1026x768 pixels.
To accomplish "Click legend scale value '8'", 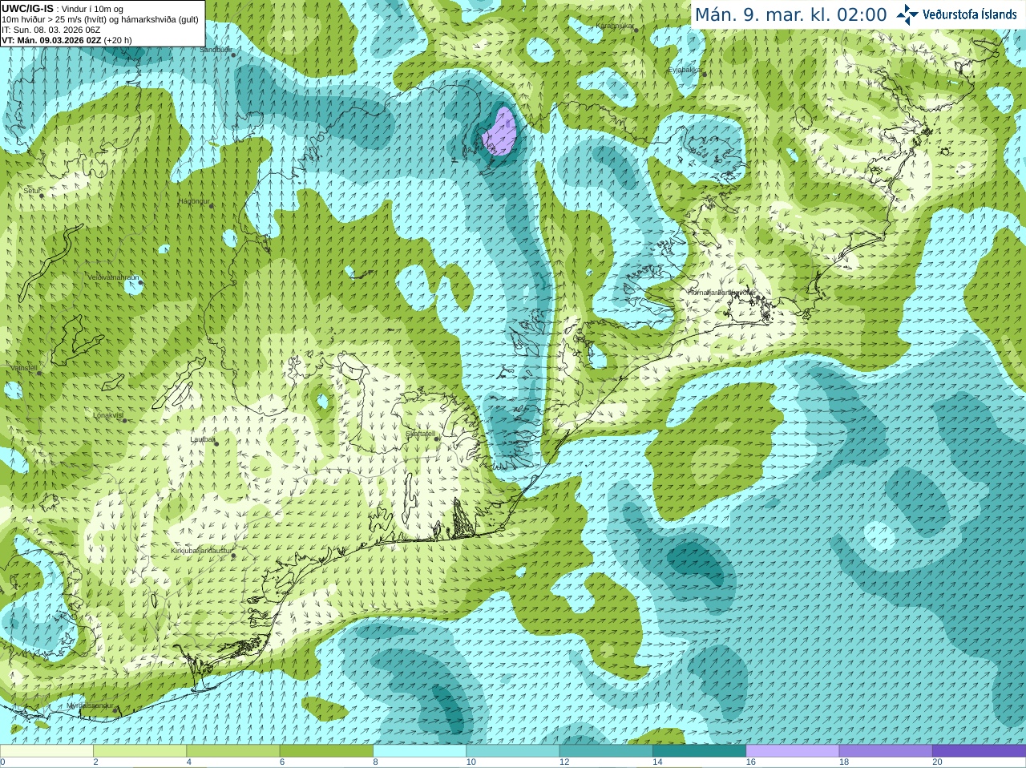I will (375, 762).
